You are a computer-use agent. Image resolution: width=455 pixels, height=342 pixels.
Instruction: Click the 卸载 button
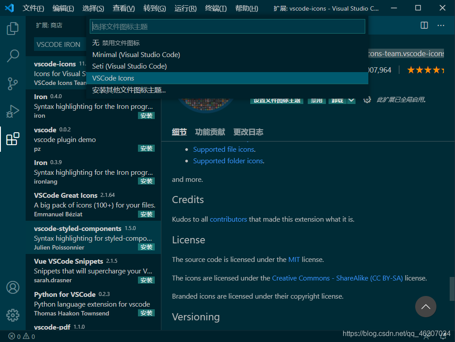(x=337, y=100)
